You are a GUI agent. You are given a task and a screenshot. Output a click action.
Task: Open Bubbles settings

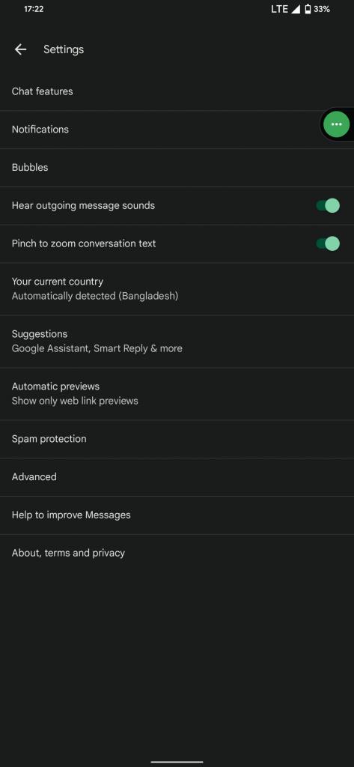tap(177, 168)
